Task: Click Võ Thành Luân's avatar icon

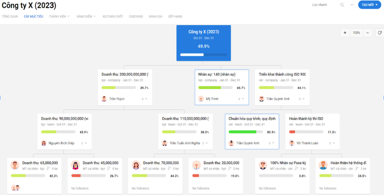Action: (292, 143)
